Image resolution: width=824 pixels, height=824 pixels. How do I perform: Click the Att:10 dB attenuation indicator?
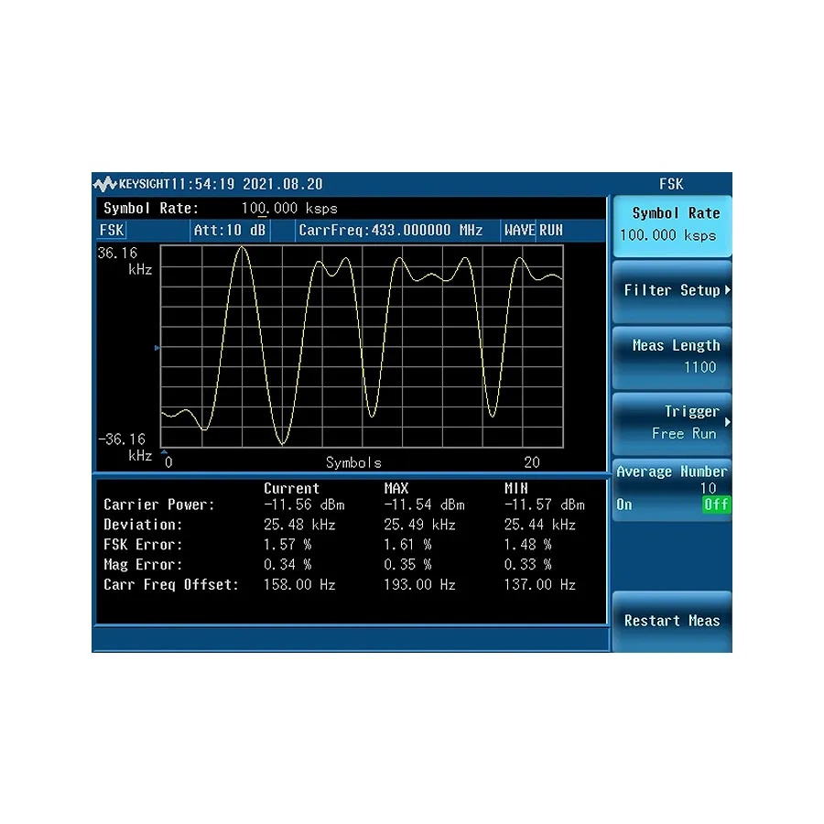tap(229, 230)
